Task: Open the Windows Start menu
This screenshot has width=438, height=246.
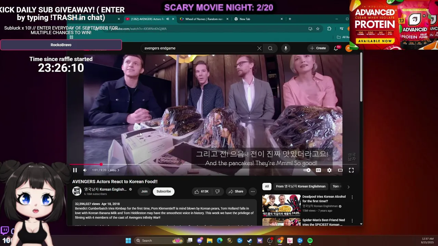Action: pos(128,241)
